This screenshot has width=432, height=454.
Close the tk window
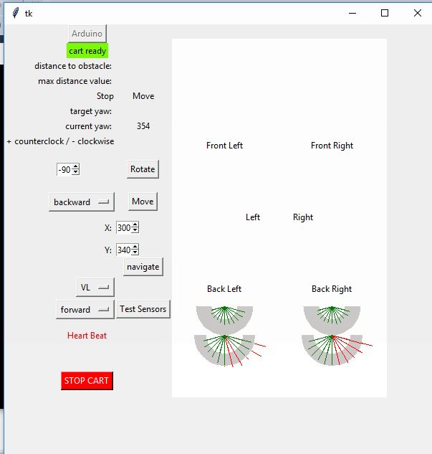[x=417, y=13]
